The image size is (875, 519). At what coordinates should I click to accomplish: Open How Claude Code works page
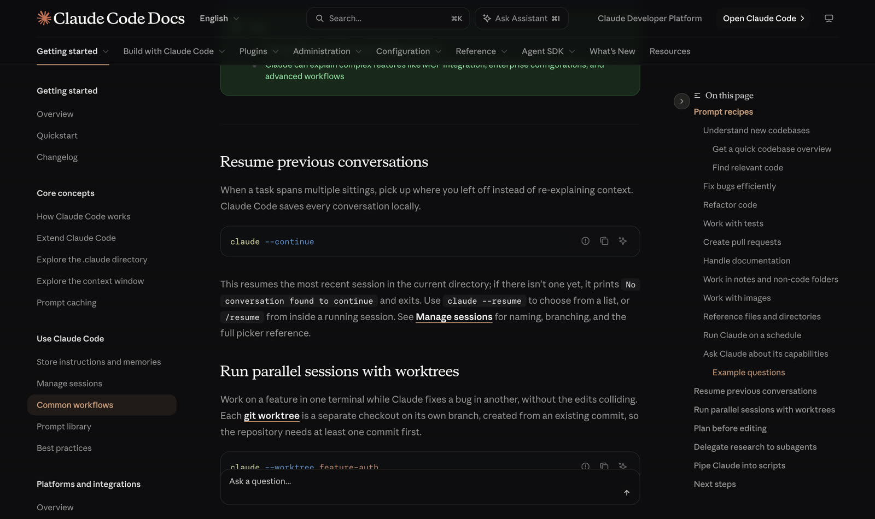pyautogui.click(x=83, y=216)
